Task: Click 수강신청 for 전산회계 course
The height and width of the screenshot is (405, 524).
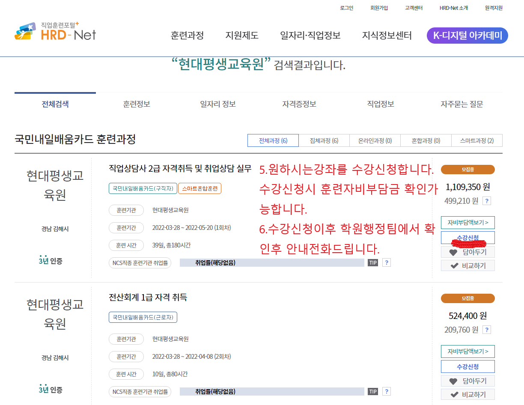Action: [x=468, y=366]
